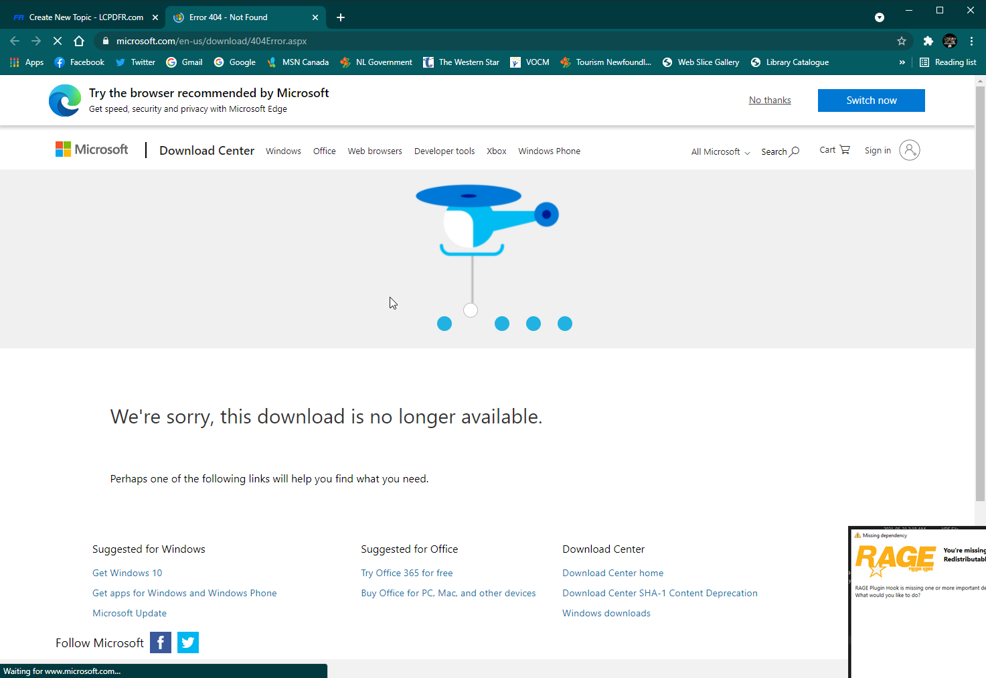Switch to the Create New Topic - LCPDFR.com tab
The height and width of the screenshot is (678, 986).
pos(85,17)
